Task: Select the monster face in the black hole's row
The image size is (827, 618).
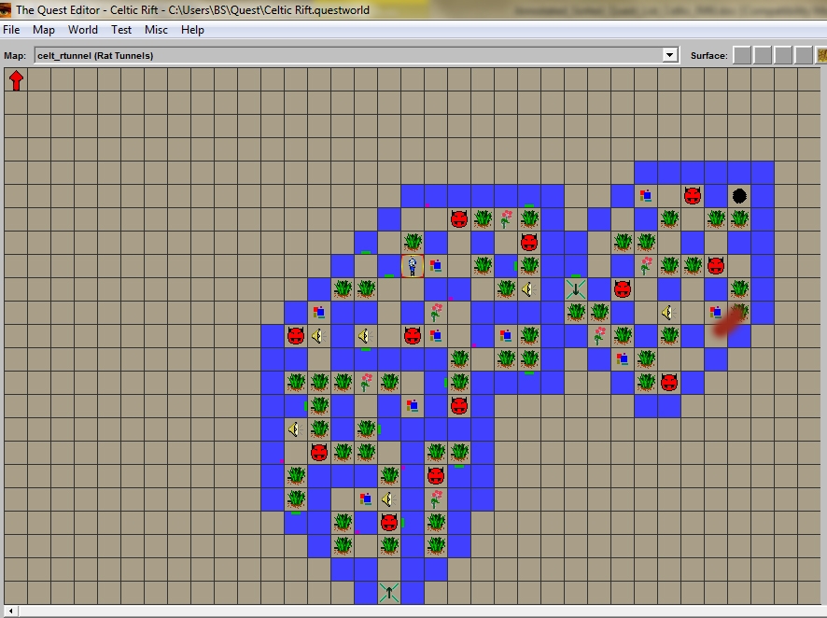Action: pos(693,196)
